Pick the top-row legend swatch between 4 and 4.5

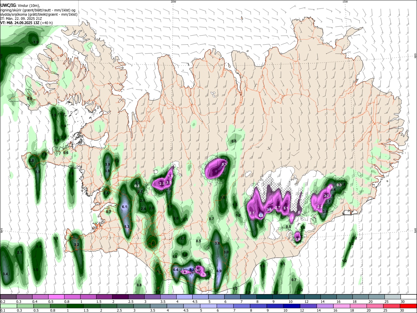(184, 297)
